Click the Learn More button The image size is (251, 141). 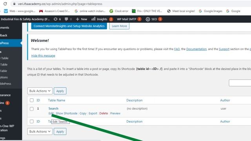119,26
